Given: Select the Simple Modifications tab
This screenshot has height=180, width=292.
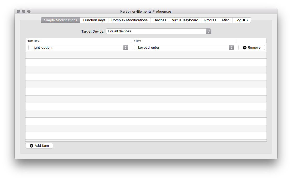Looking at the screenshot, I should tap(61, 20).
